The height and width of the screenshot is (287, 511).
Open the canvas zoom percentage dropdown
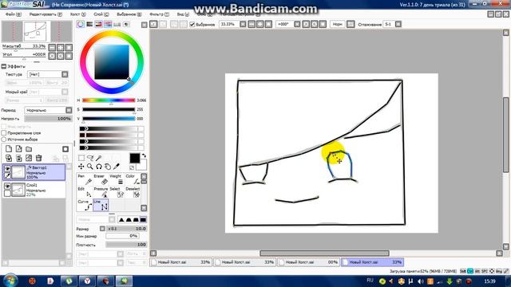pos(243,25)
